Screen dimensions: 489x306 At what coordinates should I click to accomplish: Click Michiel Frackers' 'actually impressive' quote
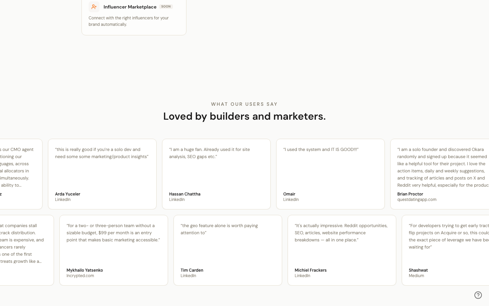tap(341, 233)
